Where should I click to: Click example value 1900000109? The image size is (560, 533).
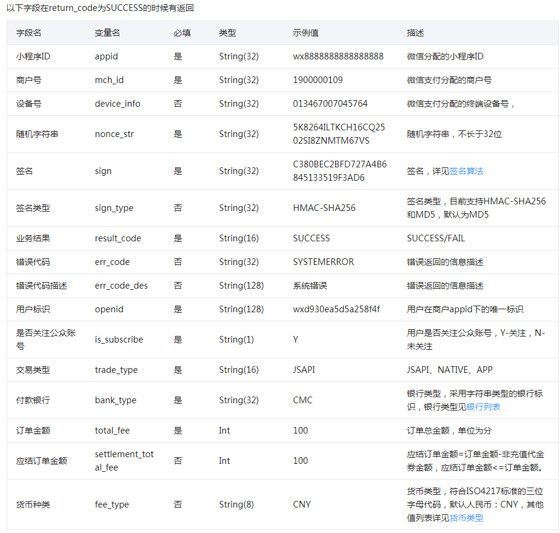318,80
